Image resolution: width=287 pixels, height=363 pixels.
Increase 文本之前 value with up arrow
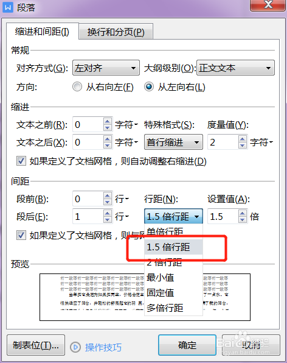coord(108,121)
